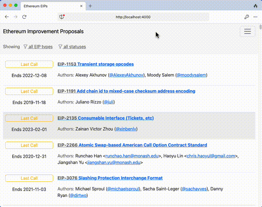This screenshot has height=207, width=262.
Task: Click the Ends 2020-12-31 date
Action: click(x=29, y=156)
